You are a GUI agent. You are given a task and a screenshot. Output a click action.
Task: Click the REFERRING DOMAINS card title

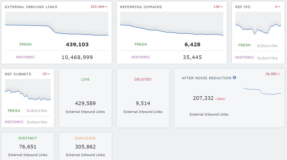click(x=141, y=7)
